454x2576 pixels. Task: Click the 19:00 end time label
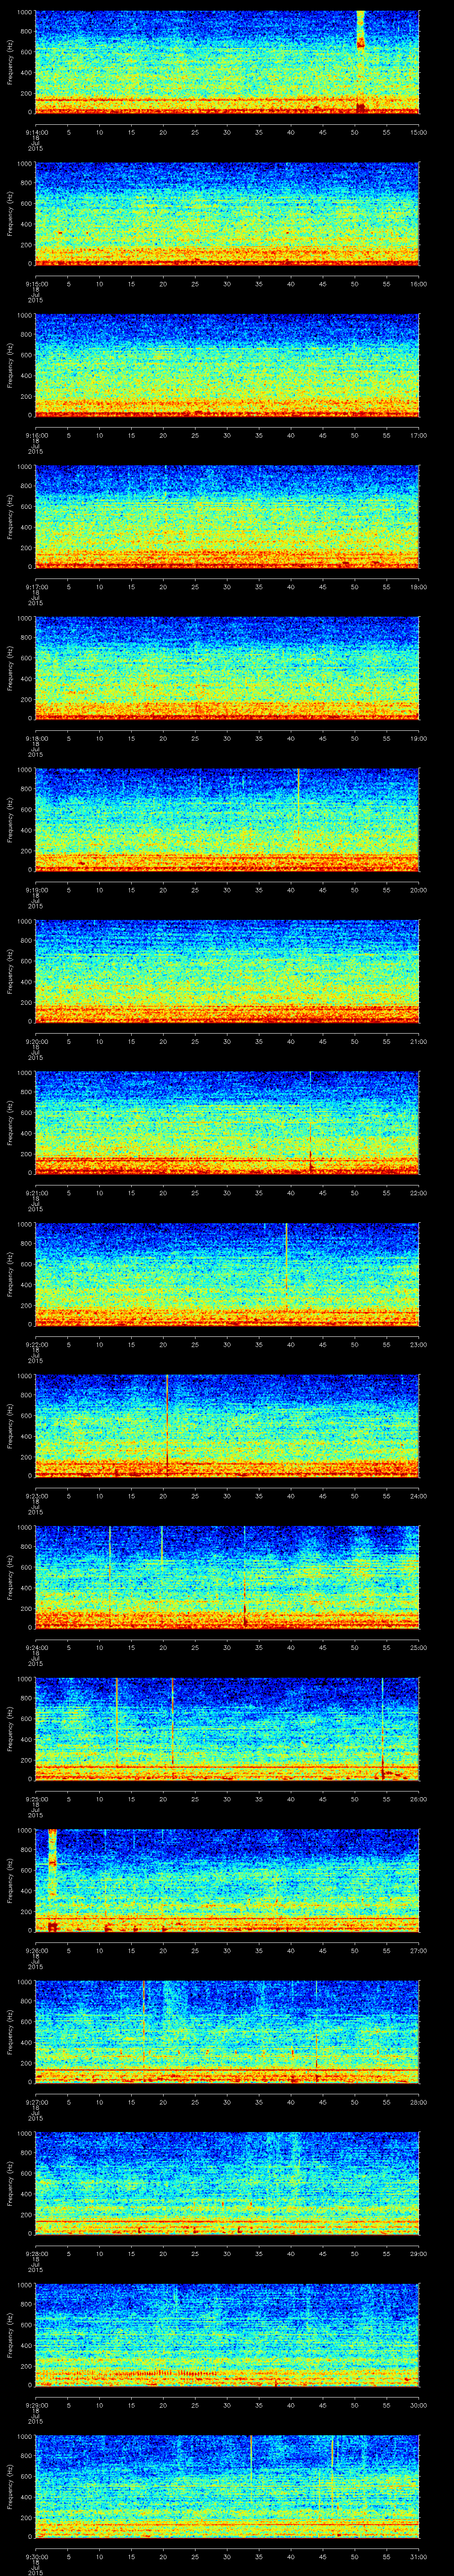(x=419, y=737)
